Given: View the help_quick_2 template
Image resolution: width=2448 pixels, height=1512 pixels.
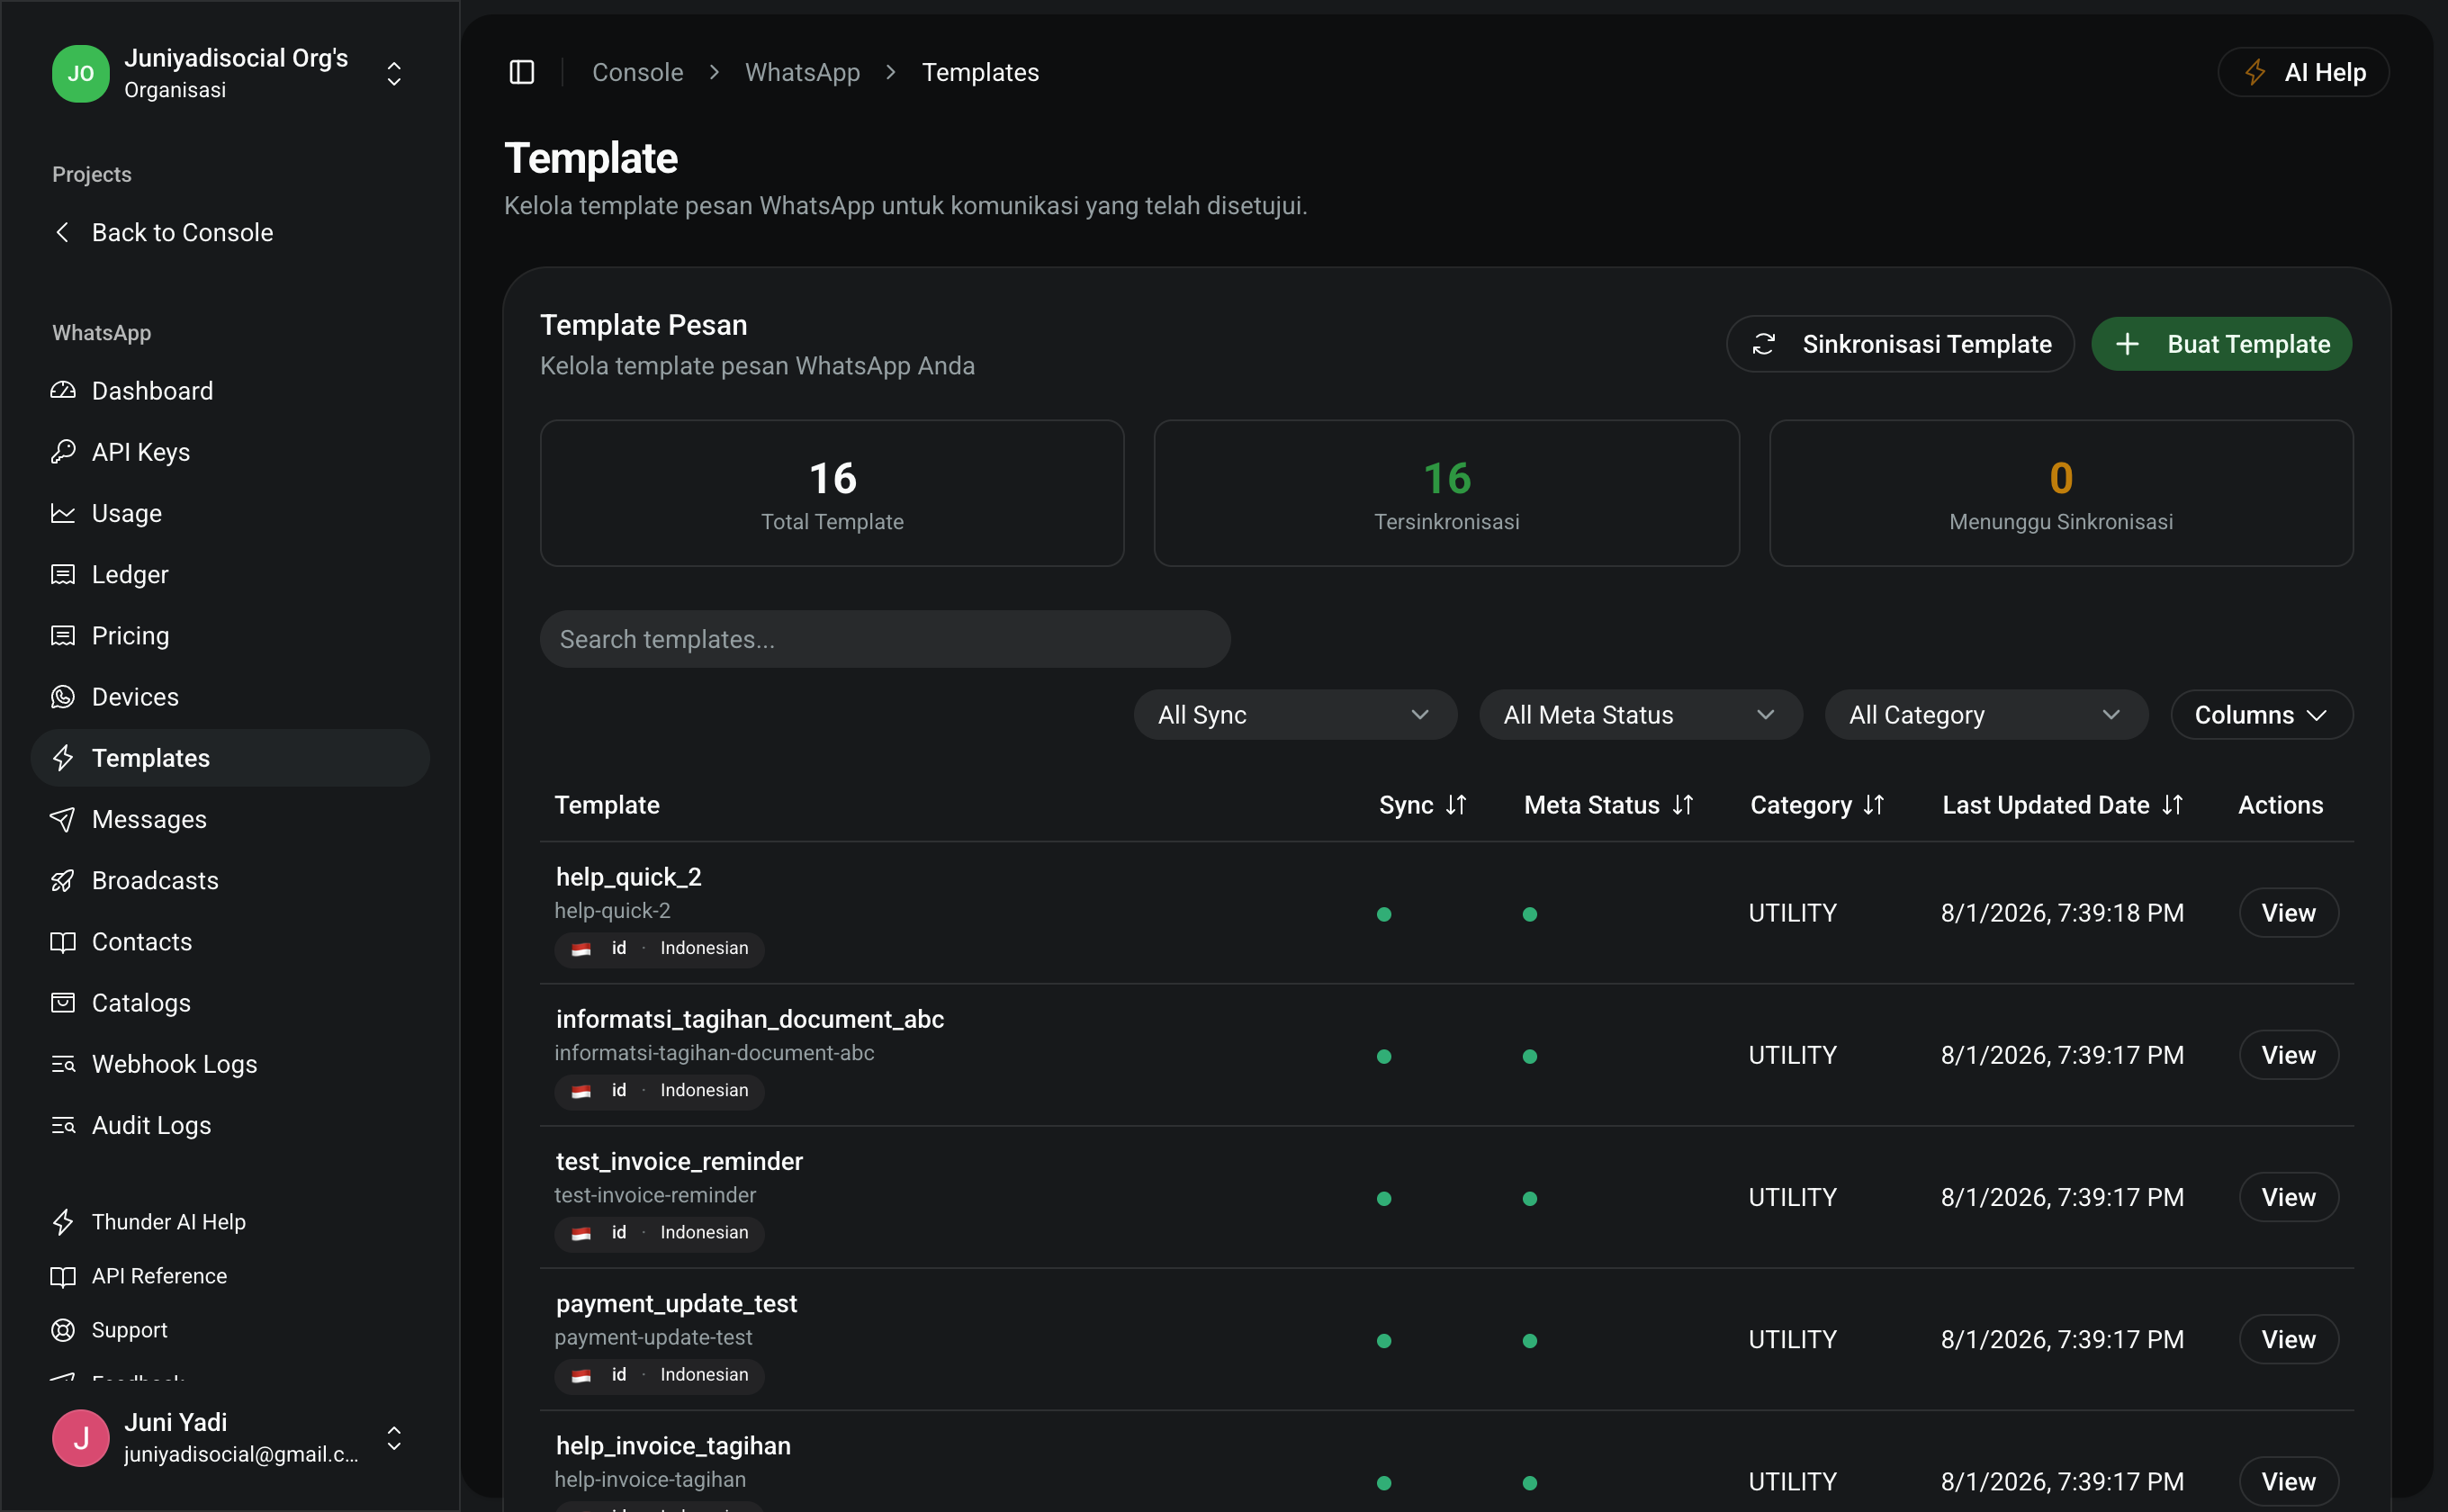Looking at the screenshot, I should [x=2288, y=913].
